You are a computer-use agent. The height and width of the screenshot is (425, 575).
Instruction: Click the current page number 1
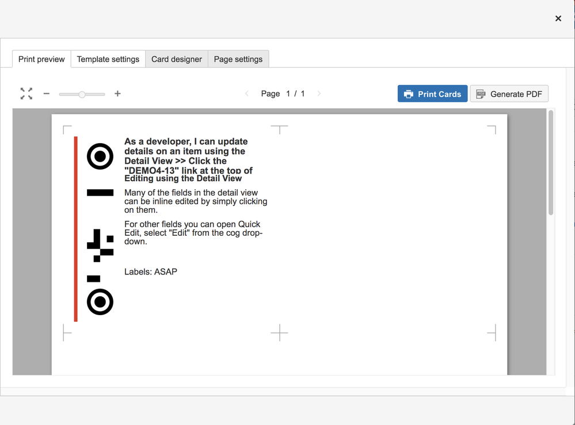pos(288,94)
